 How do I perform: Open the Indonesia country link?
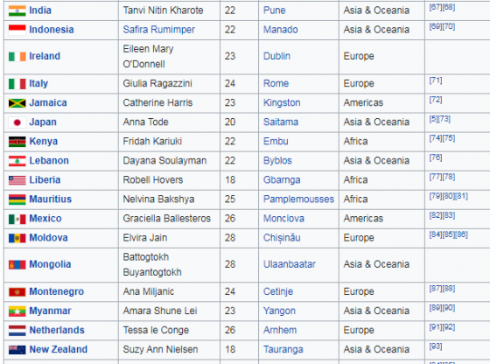pyautogui.click(x=52, y=30)
